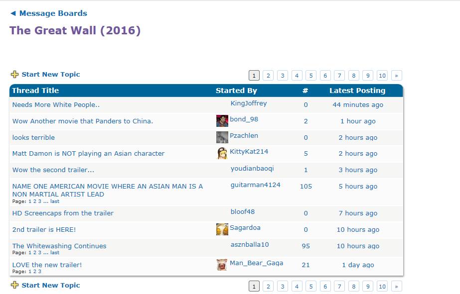This screenshot has height=294, width=460.
Task: Open thread 'Needs More White People..'
Action: click(56, 105)
